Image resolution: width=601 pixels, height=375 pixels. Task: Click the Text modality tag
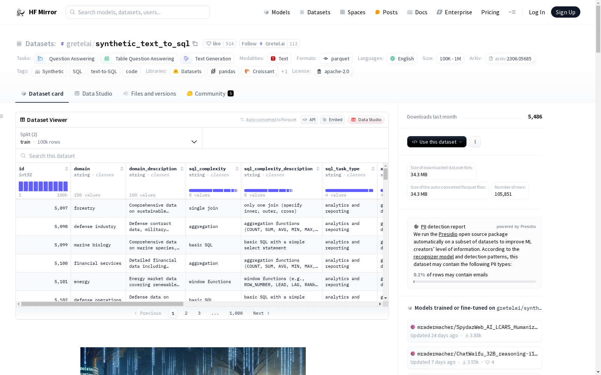click(279, 58)
